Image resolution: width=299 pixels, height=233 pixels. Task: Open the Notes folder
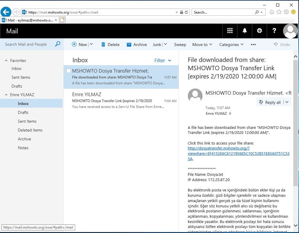click(23, 148)
